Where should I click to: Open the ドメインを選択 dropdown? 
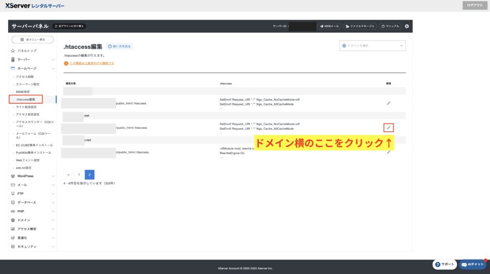(x=372, y=46)
